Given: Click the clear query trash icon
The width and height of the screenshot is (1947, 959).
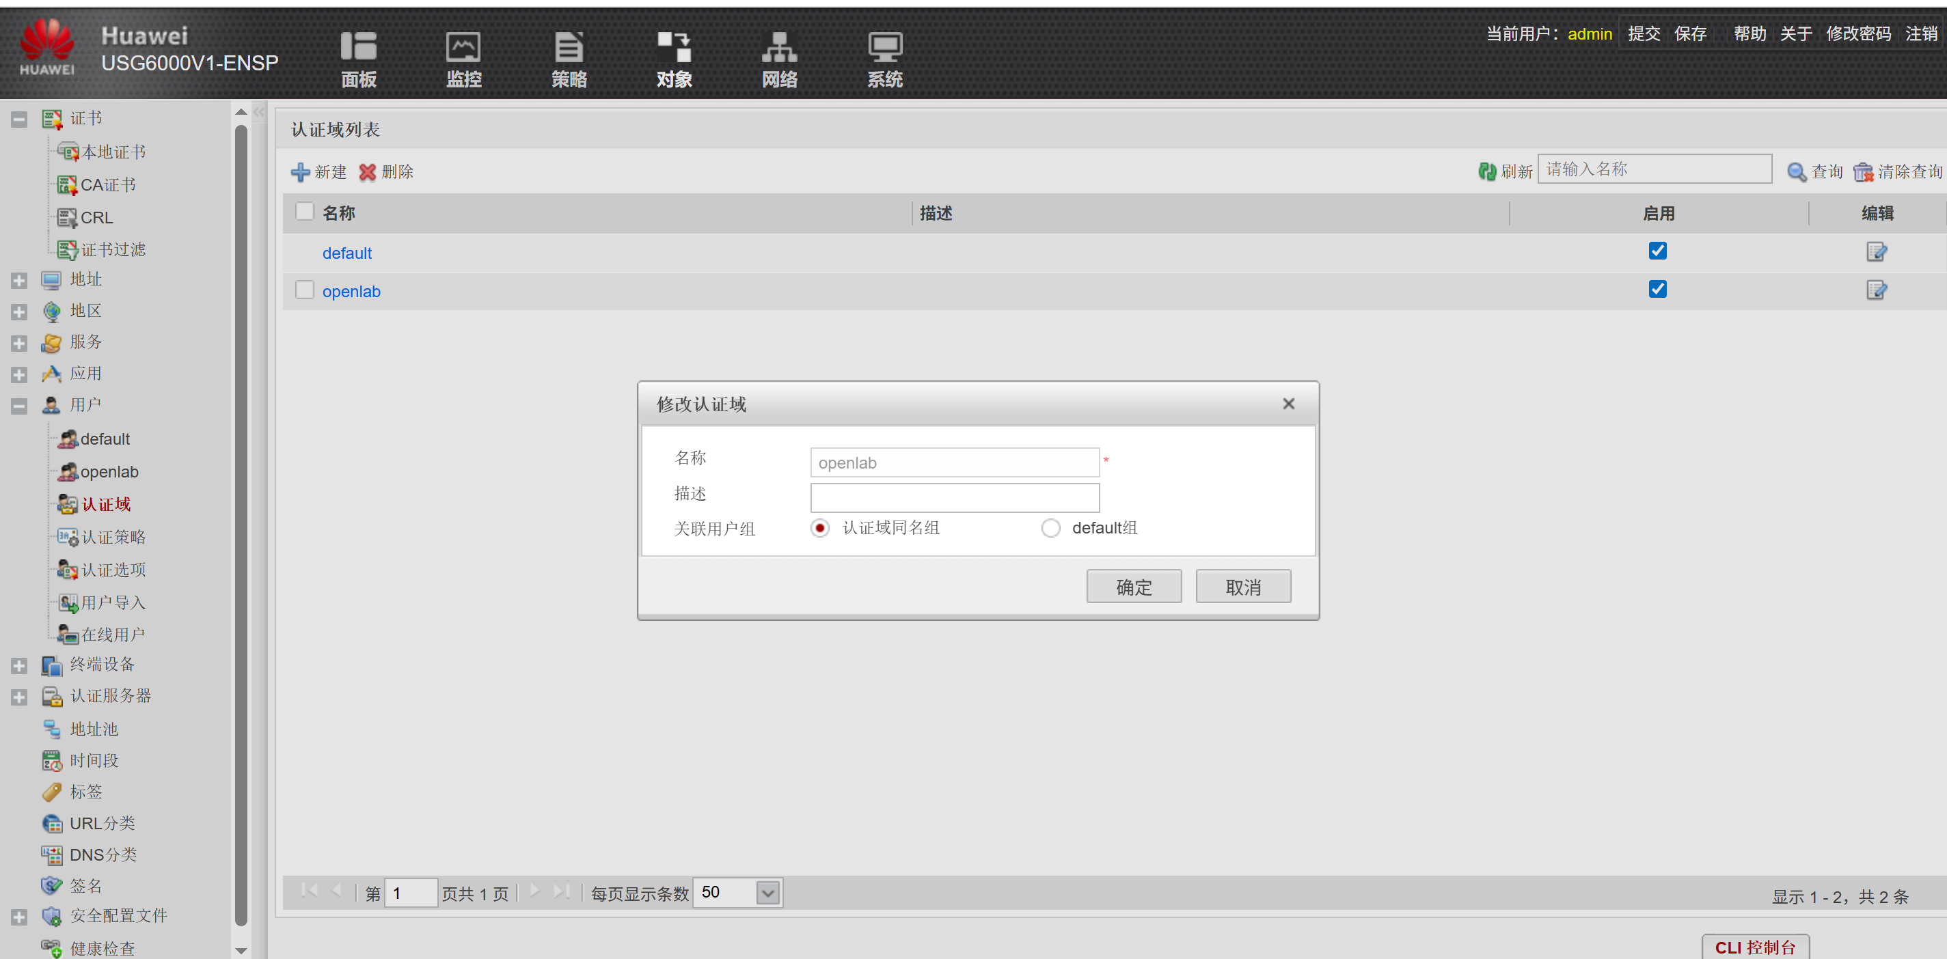Looking at the screenshot, I should click(1862, 172).
